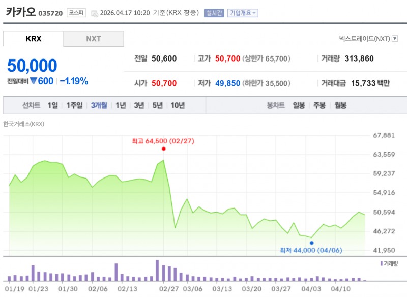Select the 1년 line chart period
The width and height of the screenshot is (407, 297).
[121, 106]
